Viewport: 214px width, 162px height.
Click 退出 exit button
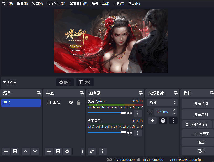point(198,151)
